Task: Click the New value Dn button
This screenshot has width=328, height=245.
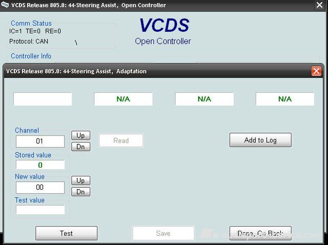Action: (x=81, y=192)
